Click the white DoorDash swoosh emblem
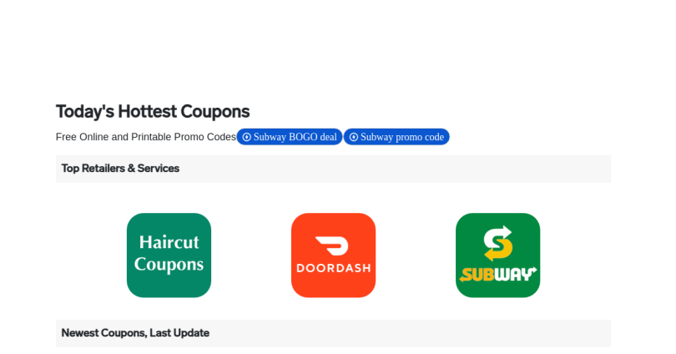The width and height of the screenshot is (676, 354). (x=332, y=245)
